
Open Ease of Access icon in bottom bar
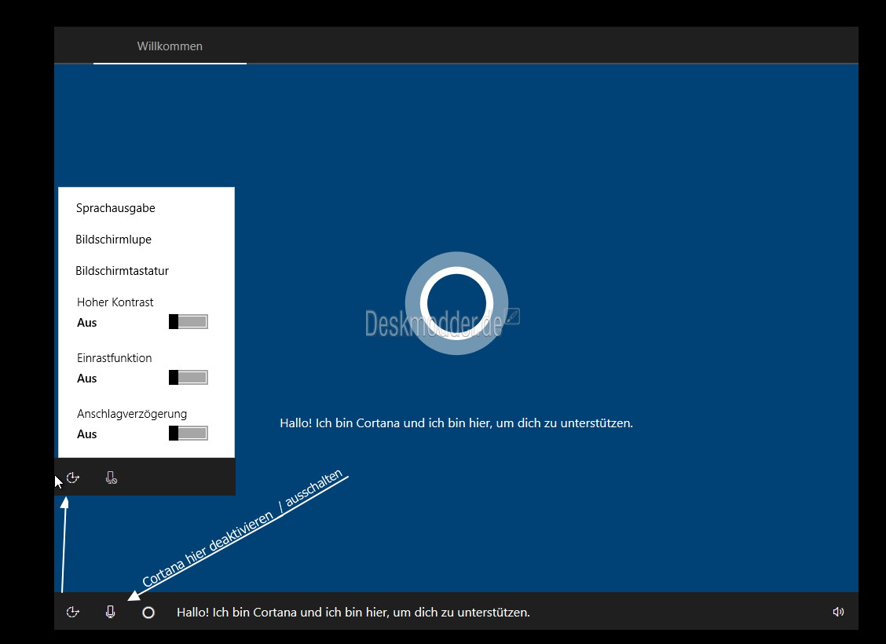coord(73,612)
